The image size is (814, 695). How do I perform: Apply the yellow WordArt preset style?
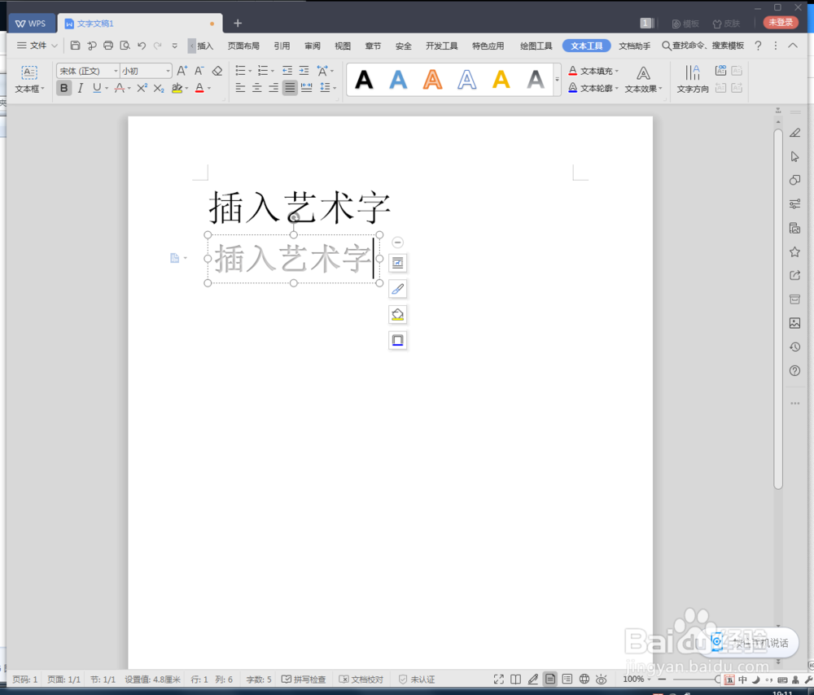click(501, 80)
